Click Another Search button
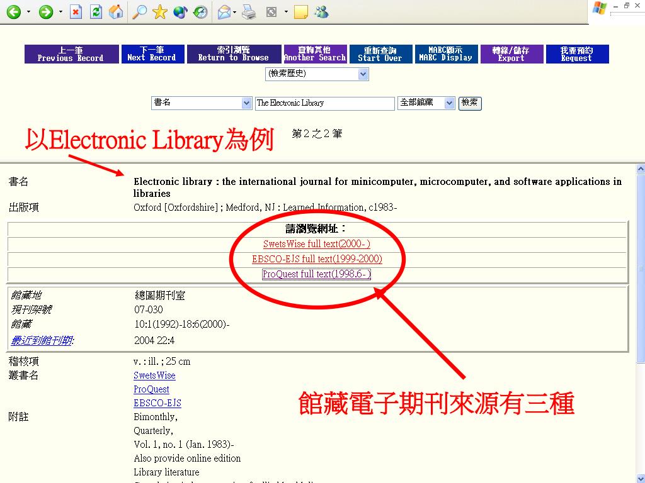 [315, 54]
